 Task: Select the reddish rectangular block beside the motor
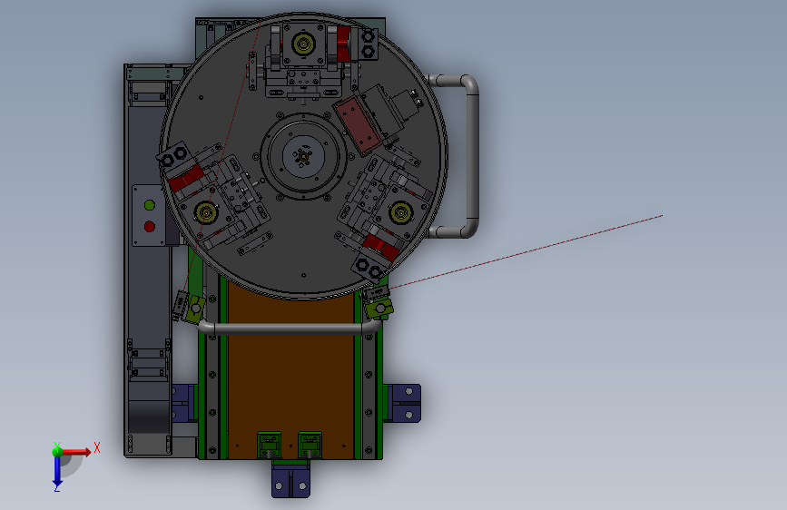(359, 125)
